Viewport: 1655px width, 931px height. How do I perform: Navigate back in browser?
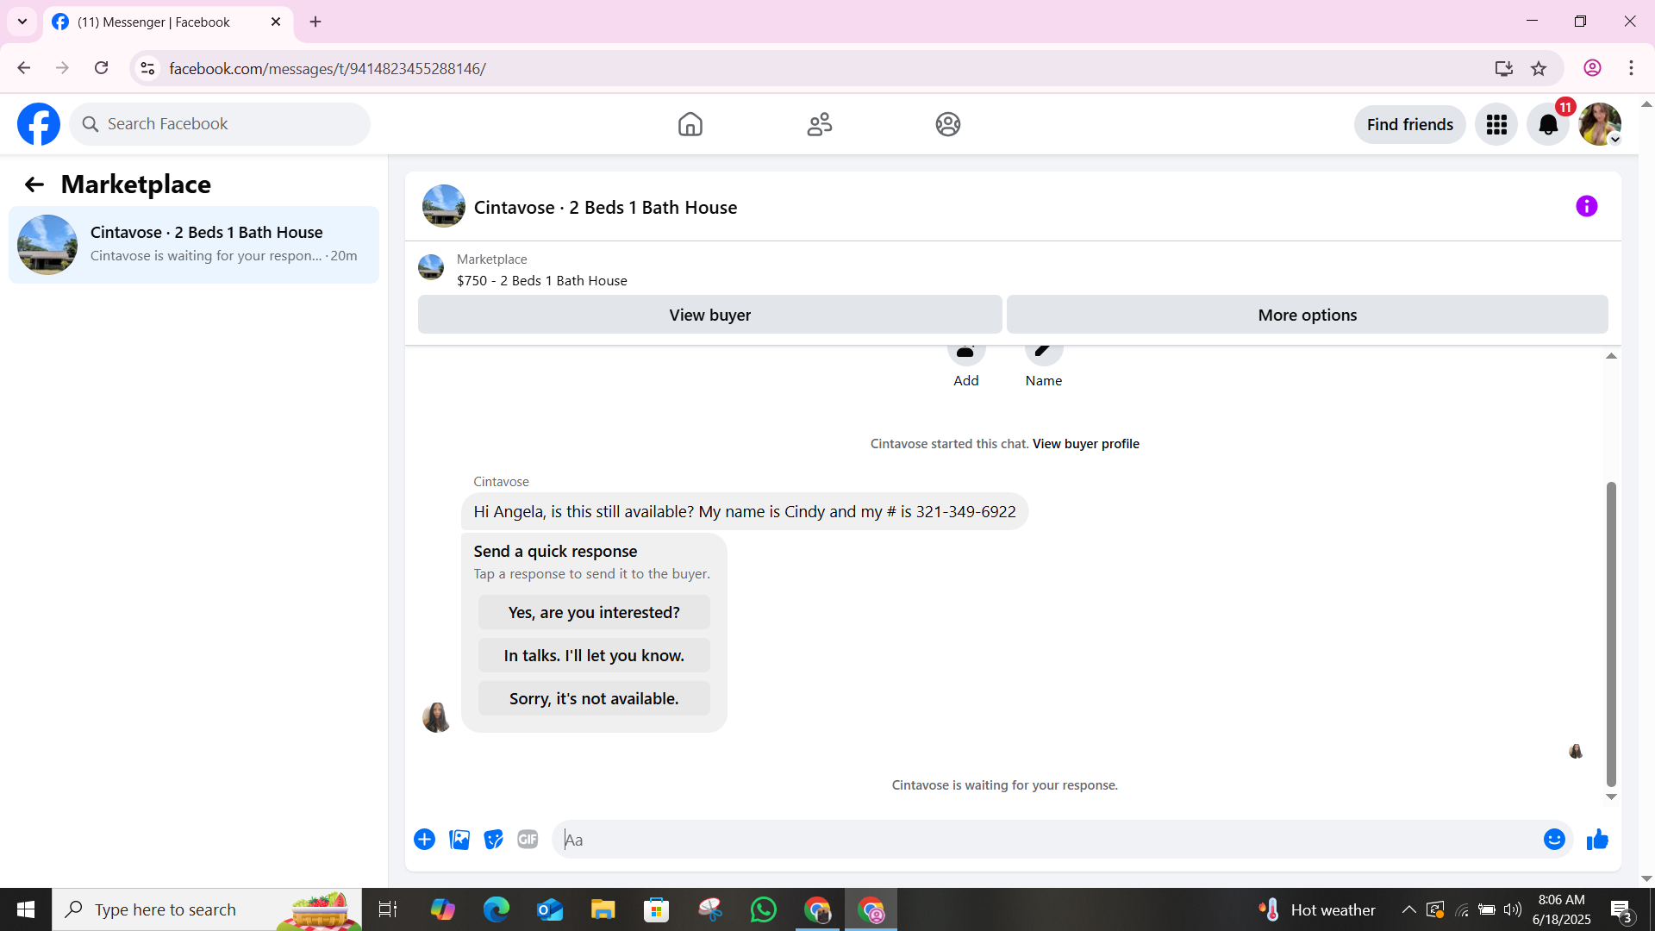point(23,68)
